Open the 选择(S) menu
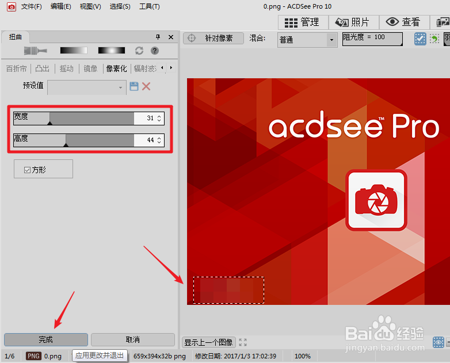450x363 pixels. (x=120, y=6)
